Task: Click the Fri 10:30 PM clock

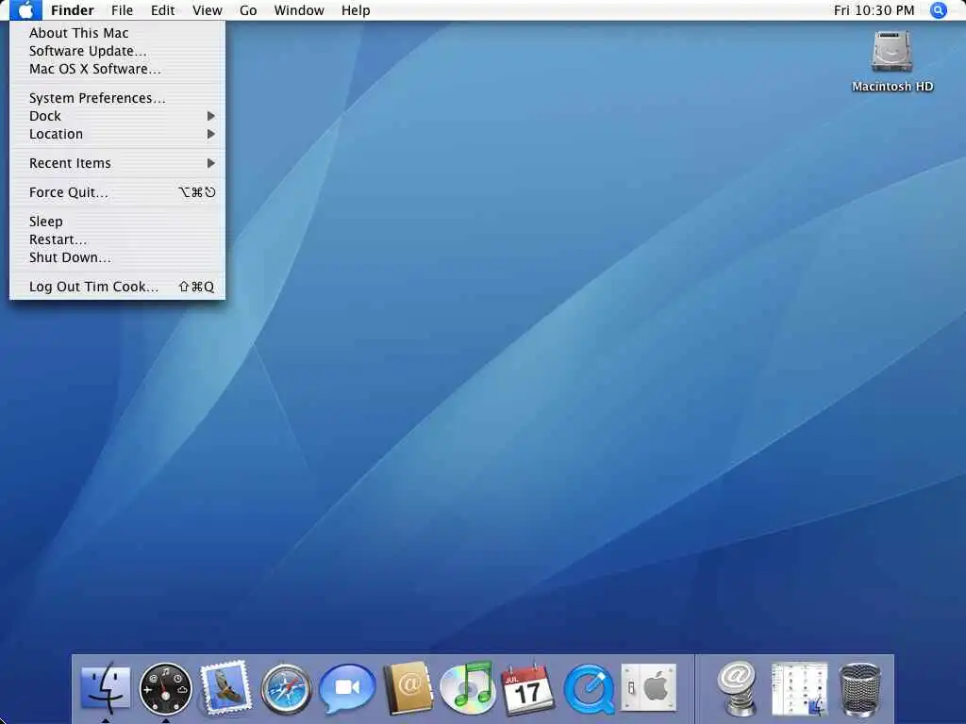Action: pos(874,10)
